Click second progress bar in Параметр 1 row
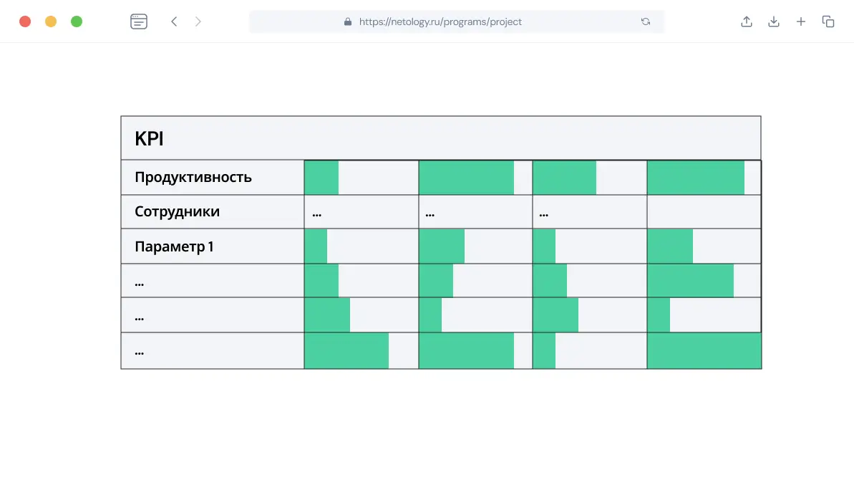The width and height of the screenshot is (854, 485). 442,246
